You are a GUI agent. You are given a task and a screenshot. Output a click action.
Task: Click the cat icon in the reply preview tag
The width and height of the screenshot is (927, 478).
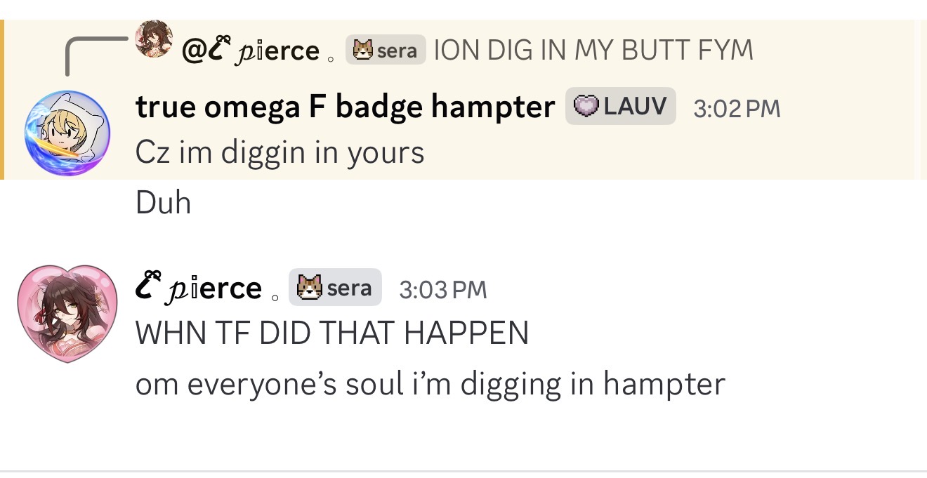(364, 51)
